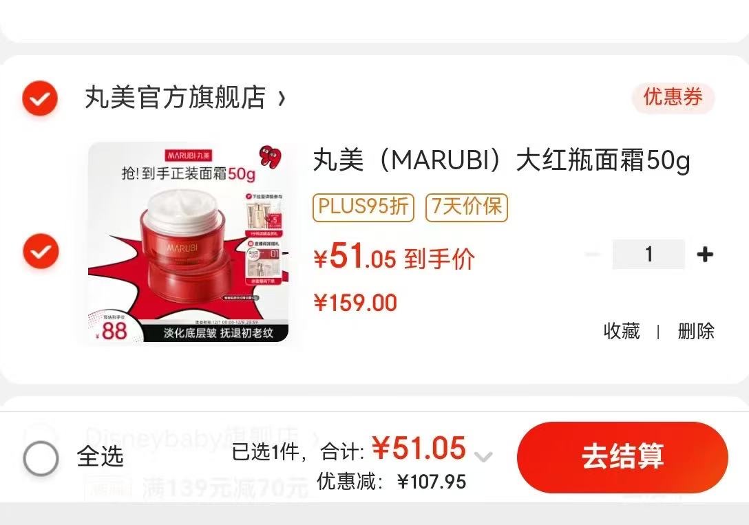Toggle the 全选 select-all radio button
The width and height of the screenshot is (749, 525).
tap(41, 458)
